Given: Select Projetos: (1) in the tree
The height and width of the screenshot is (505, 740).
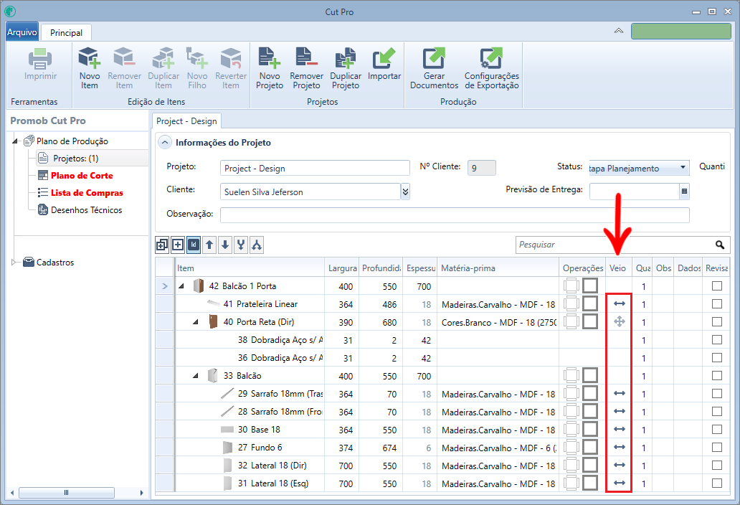Looking at the screenshot, I should [75, 158].
